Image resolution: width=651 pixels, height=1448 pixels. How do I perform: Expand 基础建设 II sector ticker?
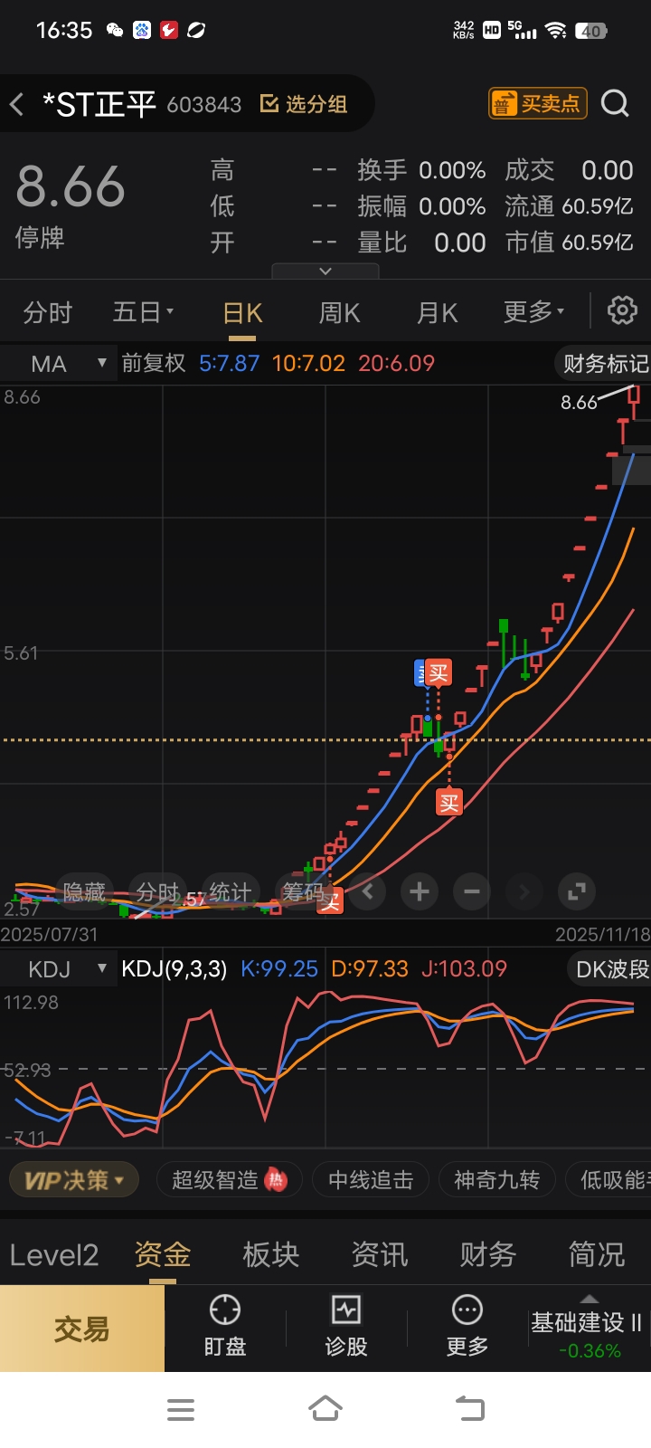[x=589, y=1329]
